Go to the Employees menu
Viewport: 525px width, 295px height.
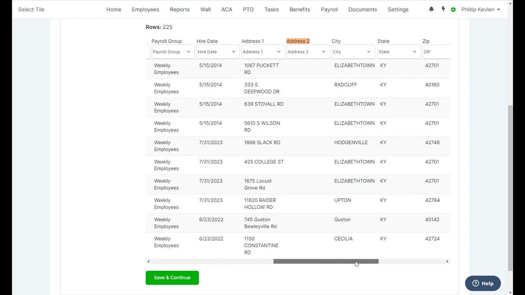[145, 9]
